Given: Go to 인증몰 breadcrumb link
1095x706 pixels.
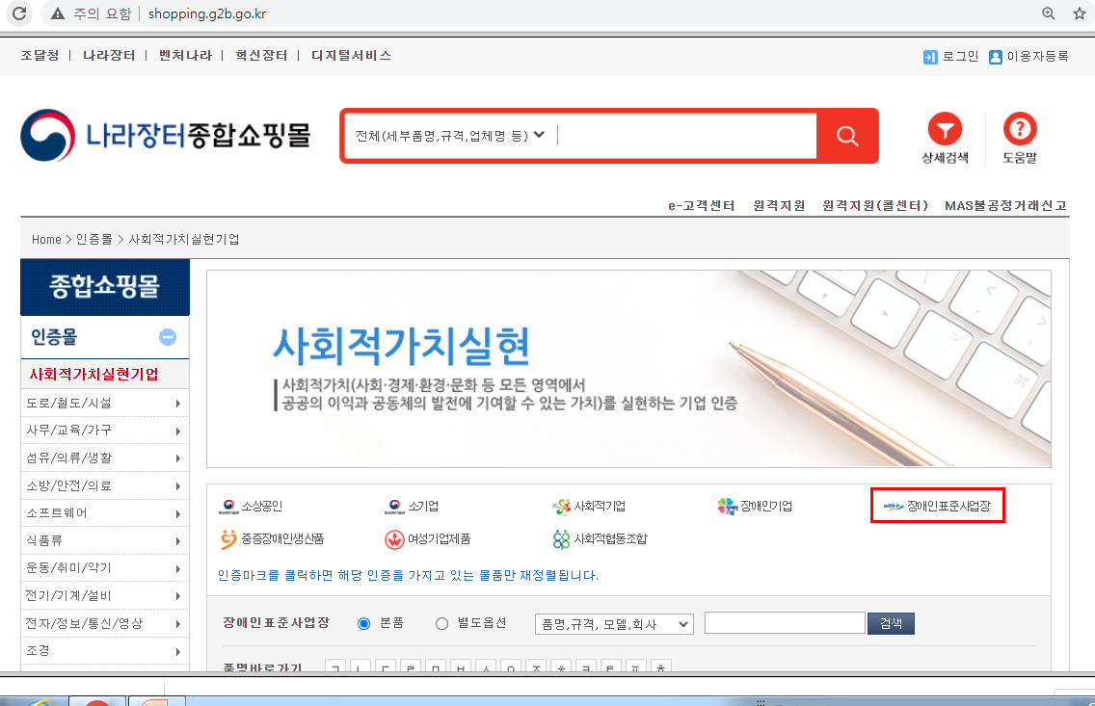Looking at the screenshot, I should pos(94,239).
